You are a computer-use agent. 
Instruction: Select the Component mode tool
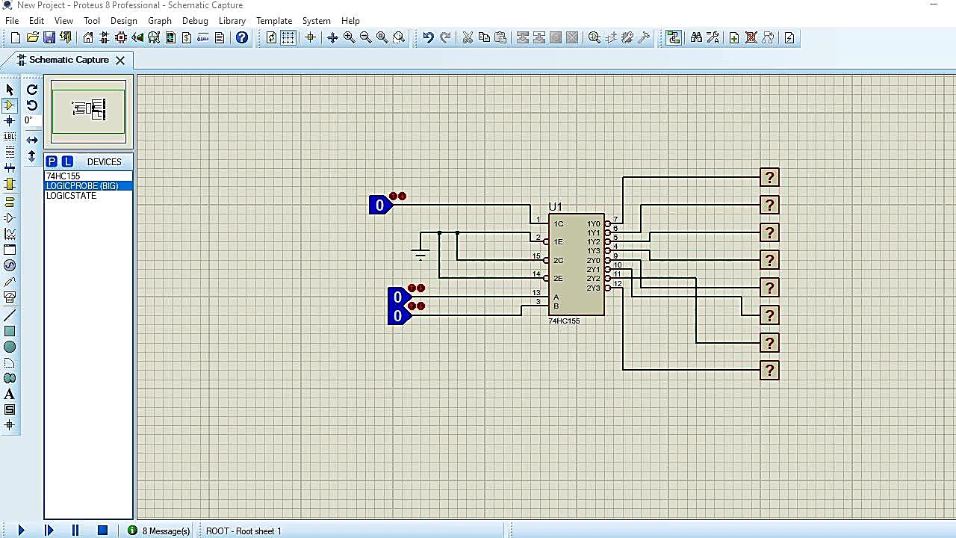pyautogui.click(x=10, y=105)
